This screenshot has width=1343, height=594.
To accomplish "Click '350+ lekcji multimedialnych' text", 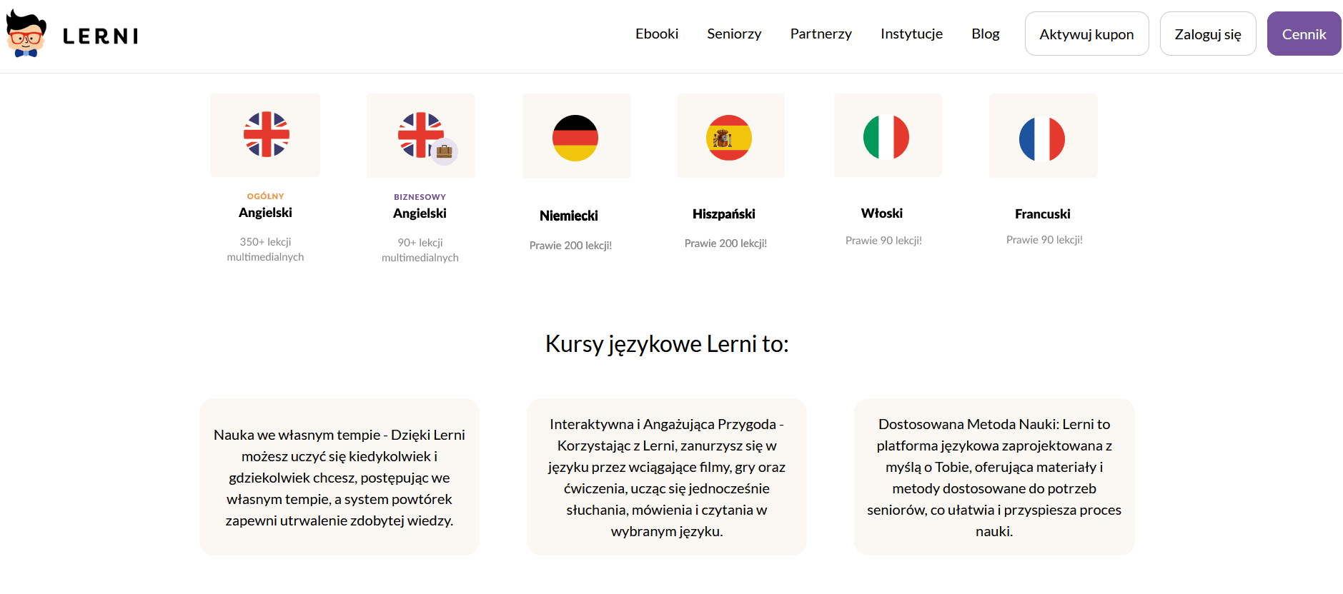I will pyautogui.click(x=265, y=249).
